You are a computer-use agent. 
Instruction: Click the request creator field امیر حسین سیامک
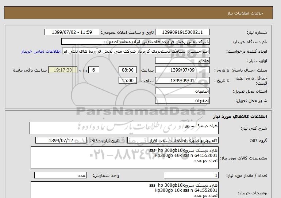click(136, 51)
